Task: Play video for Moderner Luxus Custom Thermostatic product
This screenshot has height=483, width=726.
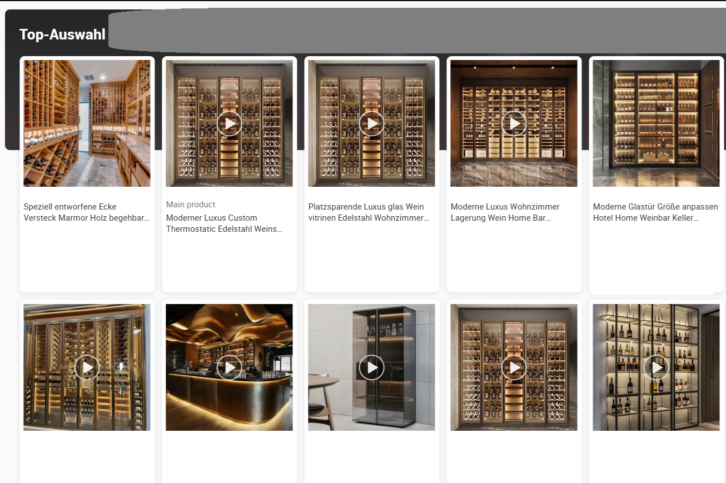Action: pos(229,123)
